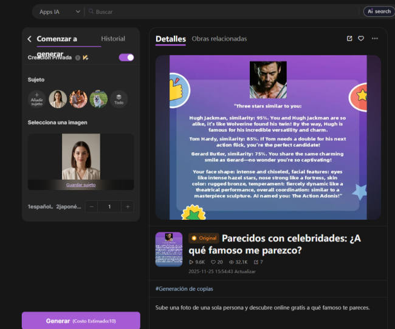Click the back arrow beside Comenzar a generar
395x329 pixels.
29,39
